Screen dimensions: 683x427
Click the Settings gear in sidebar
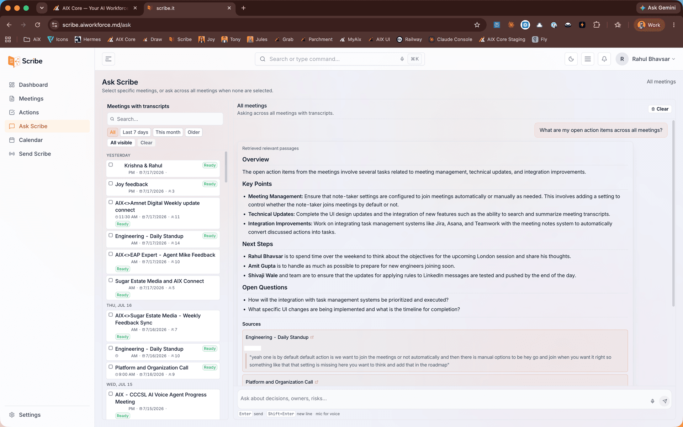pos(12,415)
